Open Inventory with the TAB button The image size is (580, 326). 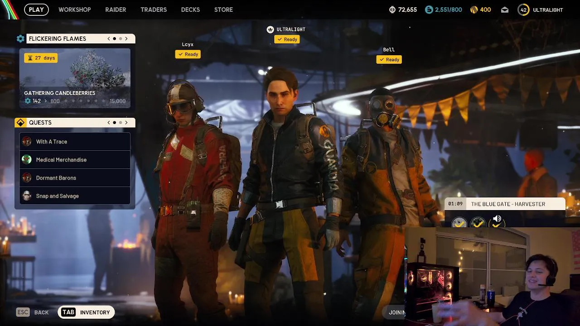point(86,312)
